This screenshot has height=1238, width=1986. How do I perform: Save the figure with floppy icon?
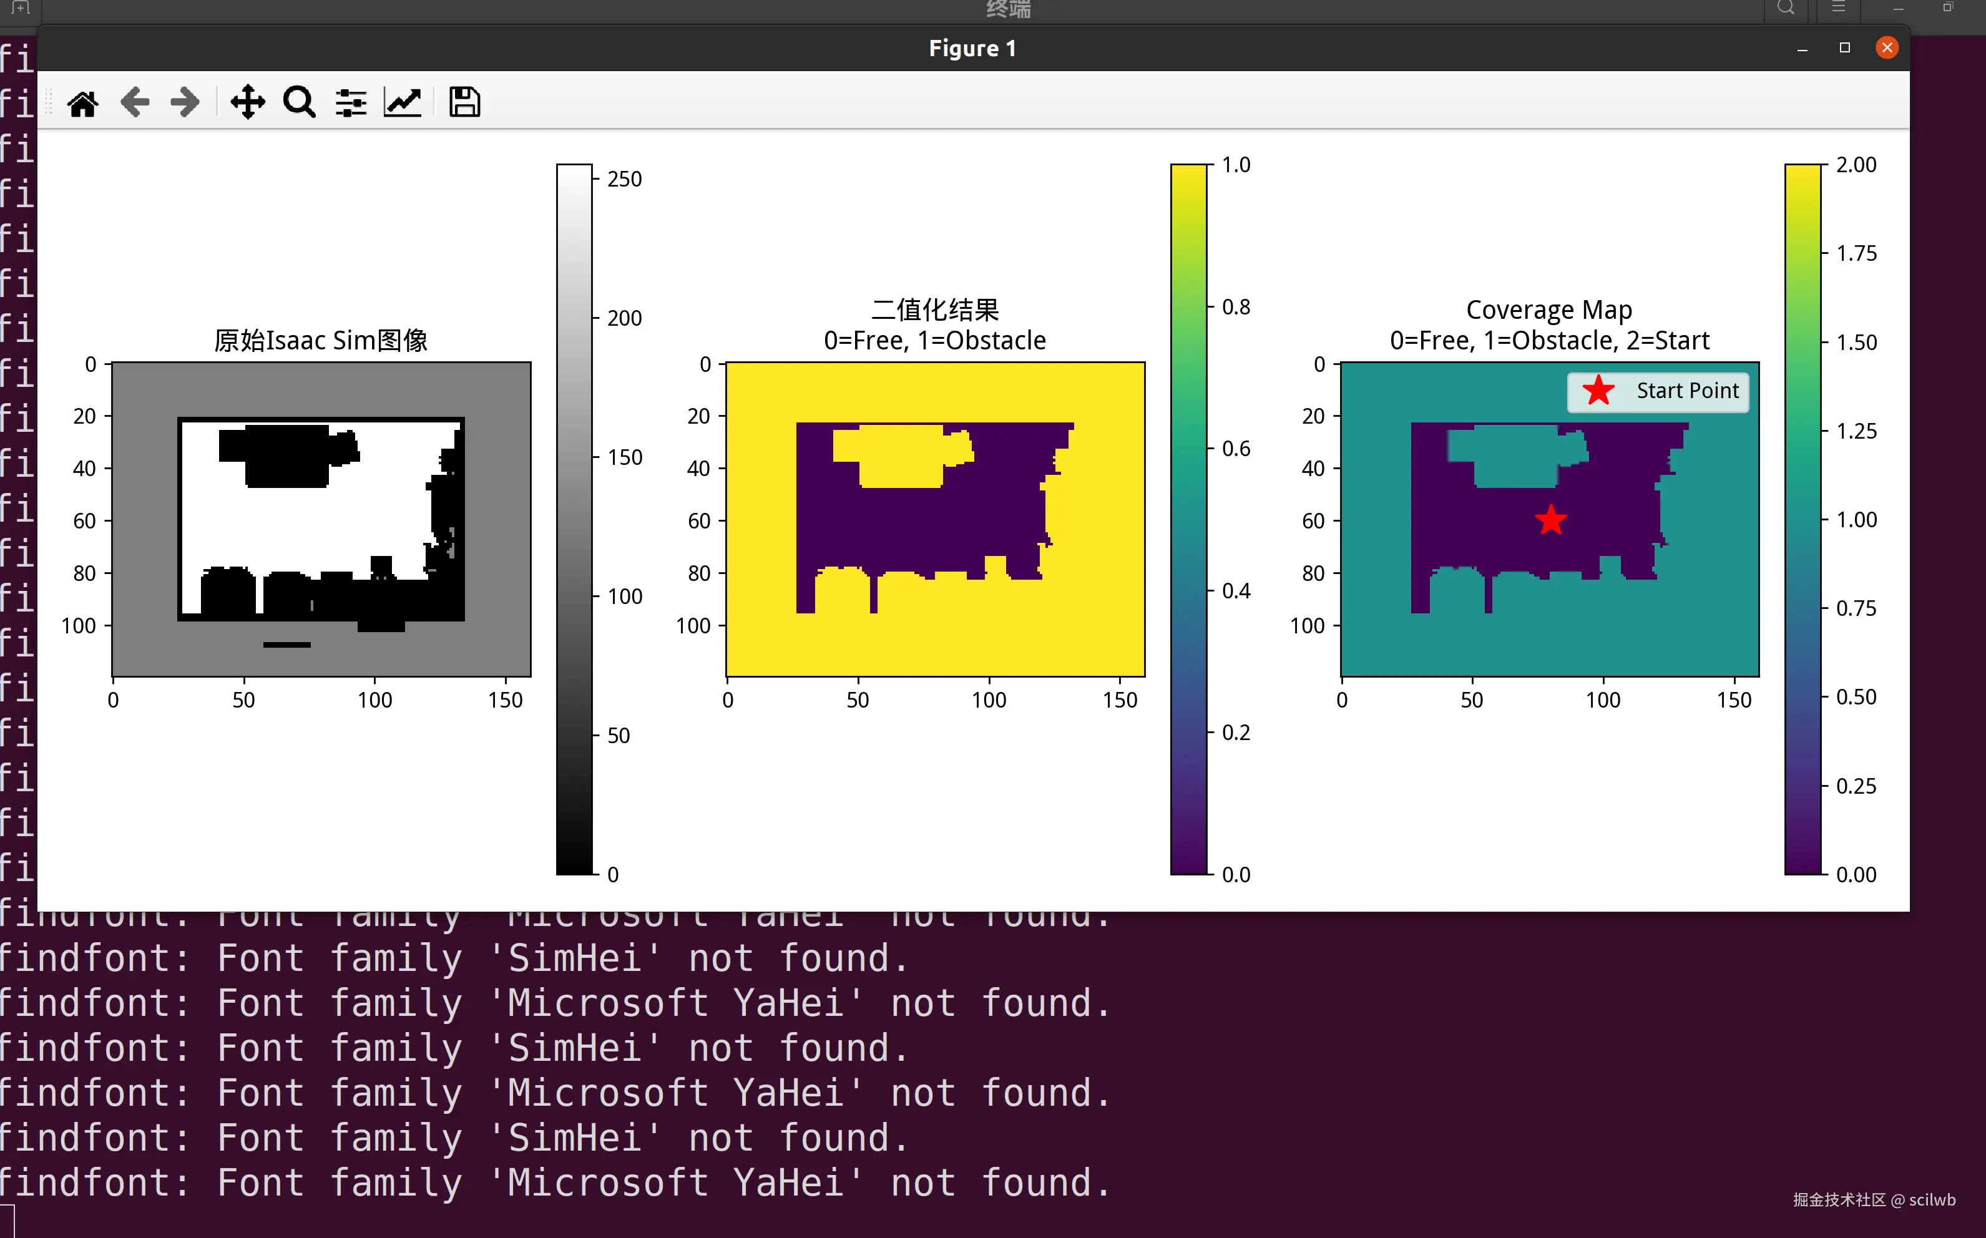click(x=464, y=103)
